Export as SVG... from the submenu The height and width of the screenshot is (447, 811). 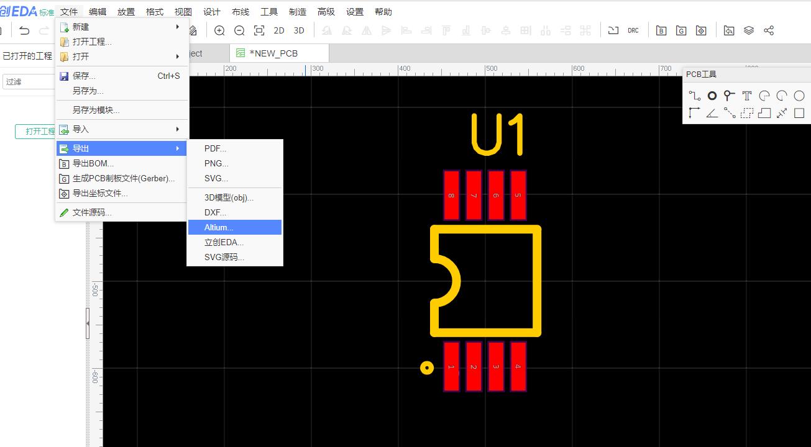pyautogui.click(x=235, y=178)
